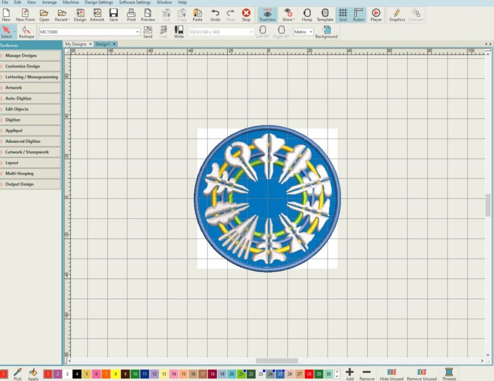The image size is (494, 381).
Task: Save the design with Save icon
Action: [113, 15]
